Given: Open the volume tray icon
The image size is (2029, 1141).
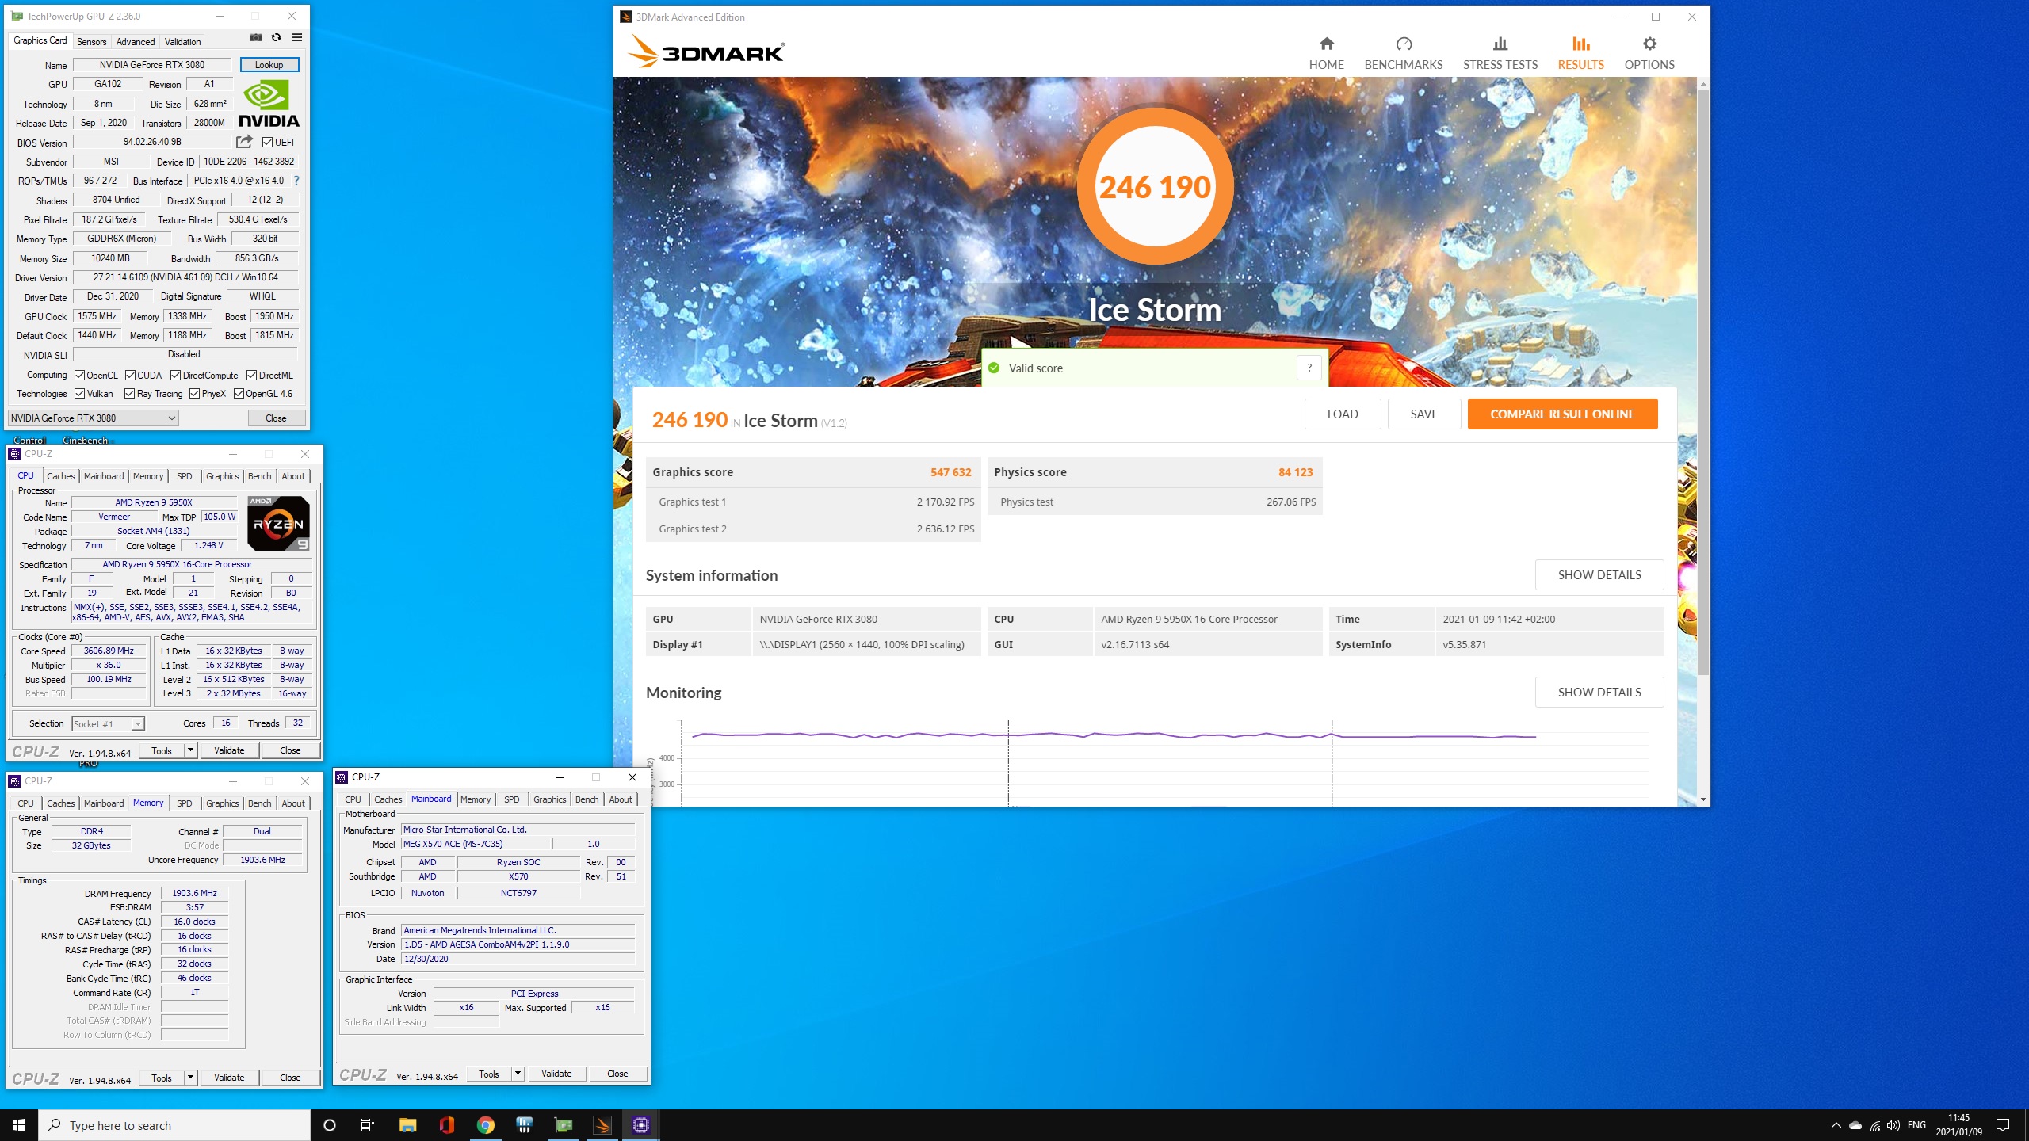Looking at the screenshot, I should coord(1893,1125).
